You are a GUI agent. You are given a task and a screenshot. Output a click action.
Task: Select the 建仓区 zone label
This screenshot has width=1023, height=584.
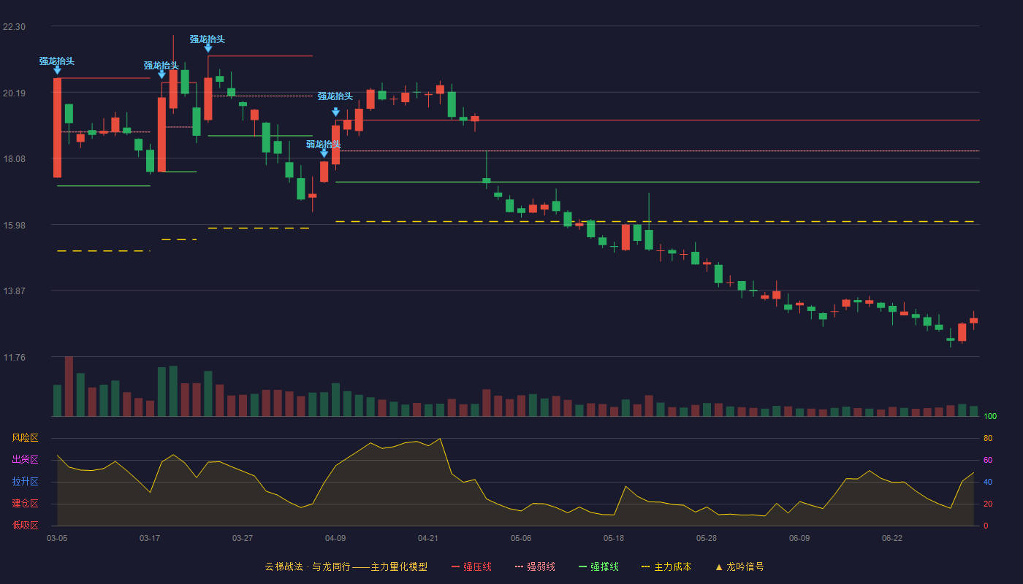(x=25, y=504)
